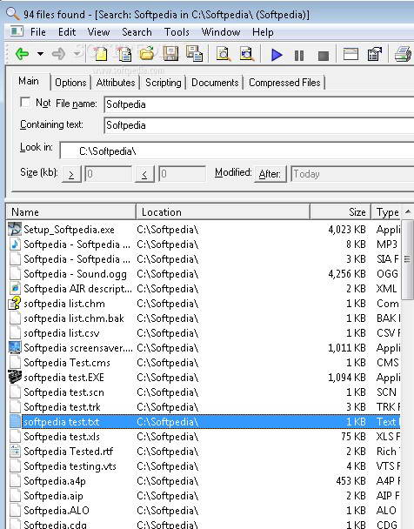The image size is (414, 529).
Task: Open the Search menu
Action: [x=137, y=32]
